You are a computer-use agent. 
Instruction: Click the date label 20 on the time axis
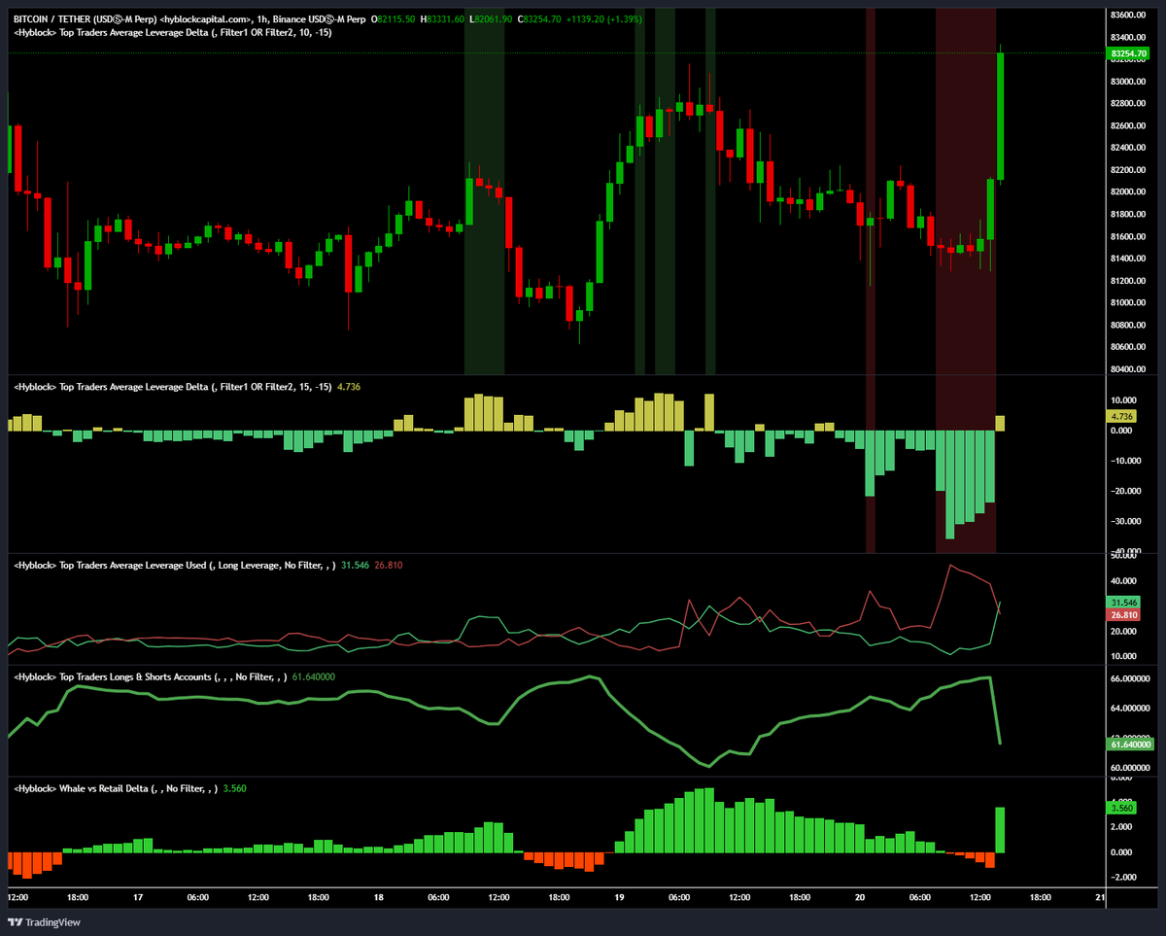click(x=859, y=898)
